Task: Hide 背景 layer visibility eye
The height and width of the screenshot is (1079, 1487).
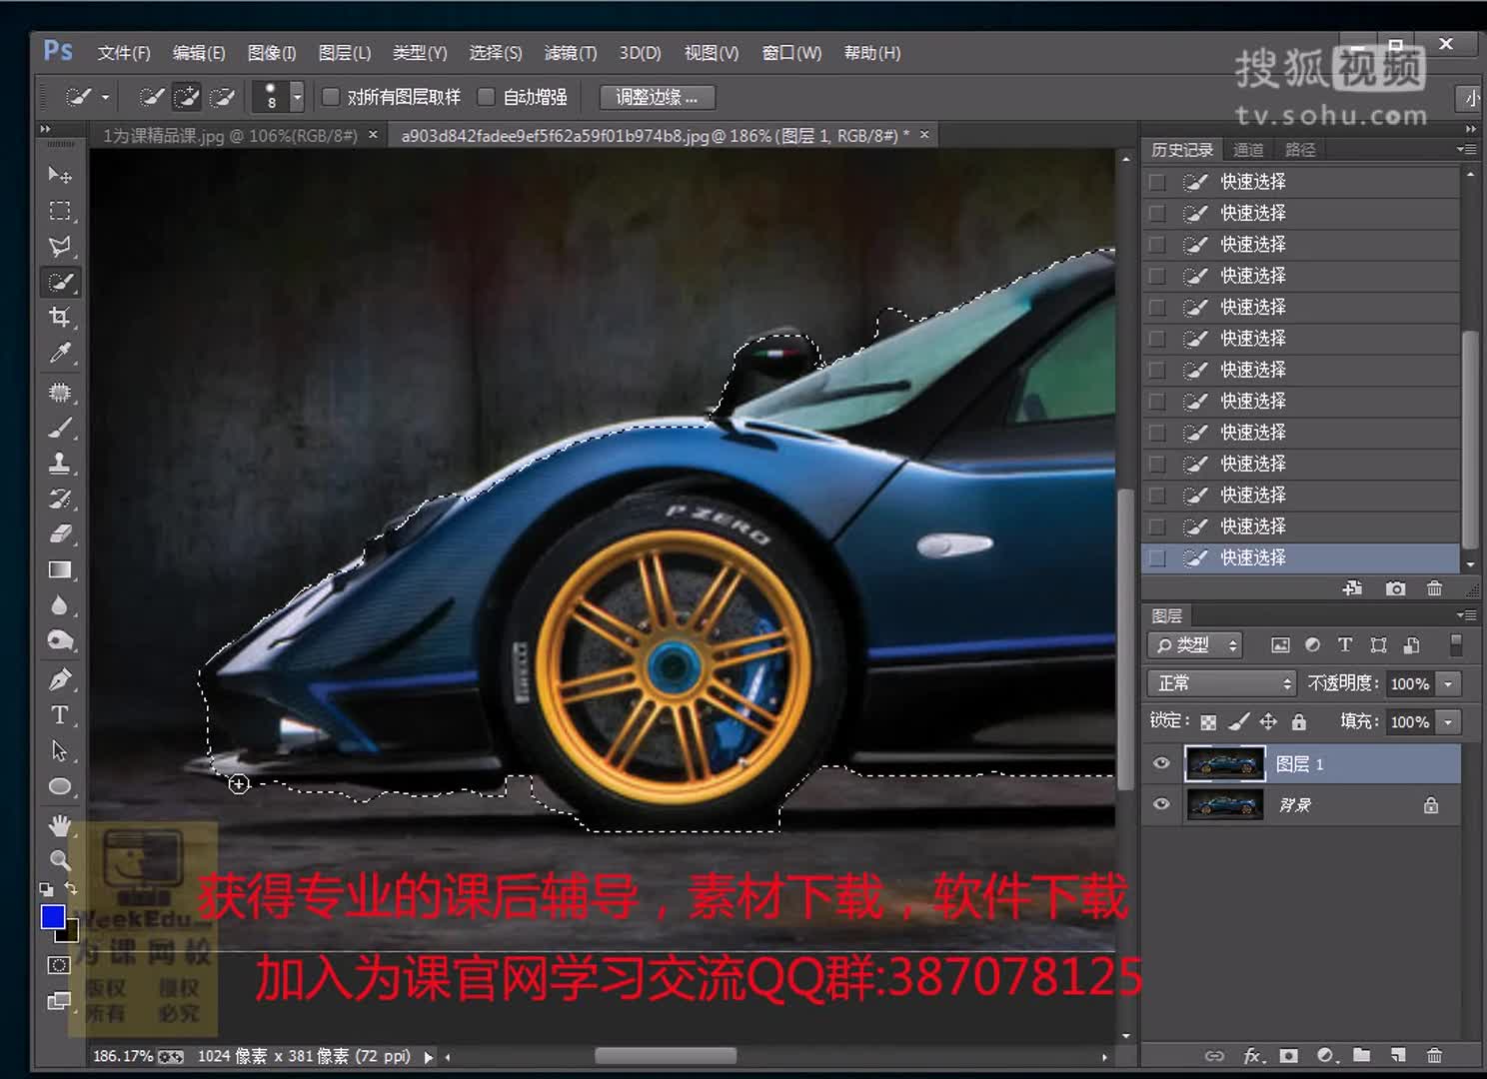Action: pos(1161,804)
